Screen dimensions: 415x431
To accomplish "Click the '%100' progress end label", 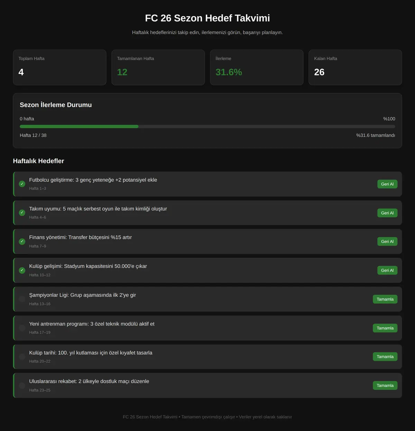I will coord(389,119).
